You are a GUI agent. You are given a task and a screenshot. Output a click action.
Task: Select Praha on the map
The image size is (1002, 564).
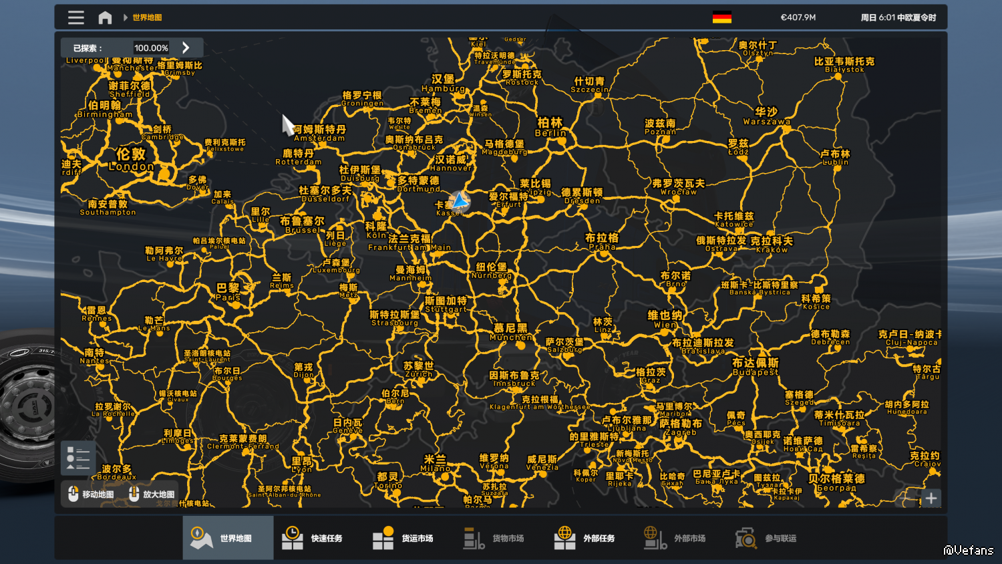tap(602, 242)
